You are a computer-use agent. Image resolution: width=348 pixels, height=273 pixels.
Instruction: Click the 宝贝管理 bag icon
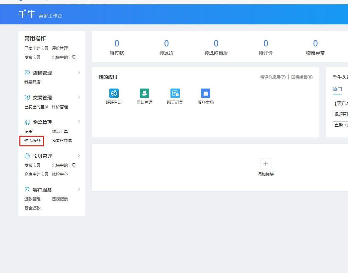click(x=27, y=156)
